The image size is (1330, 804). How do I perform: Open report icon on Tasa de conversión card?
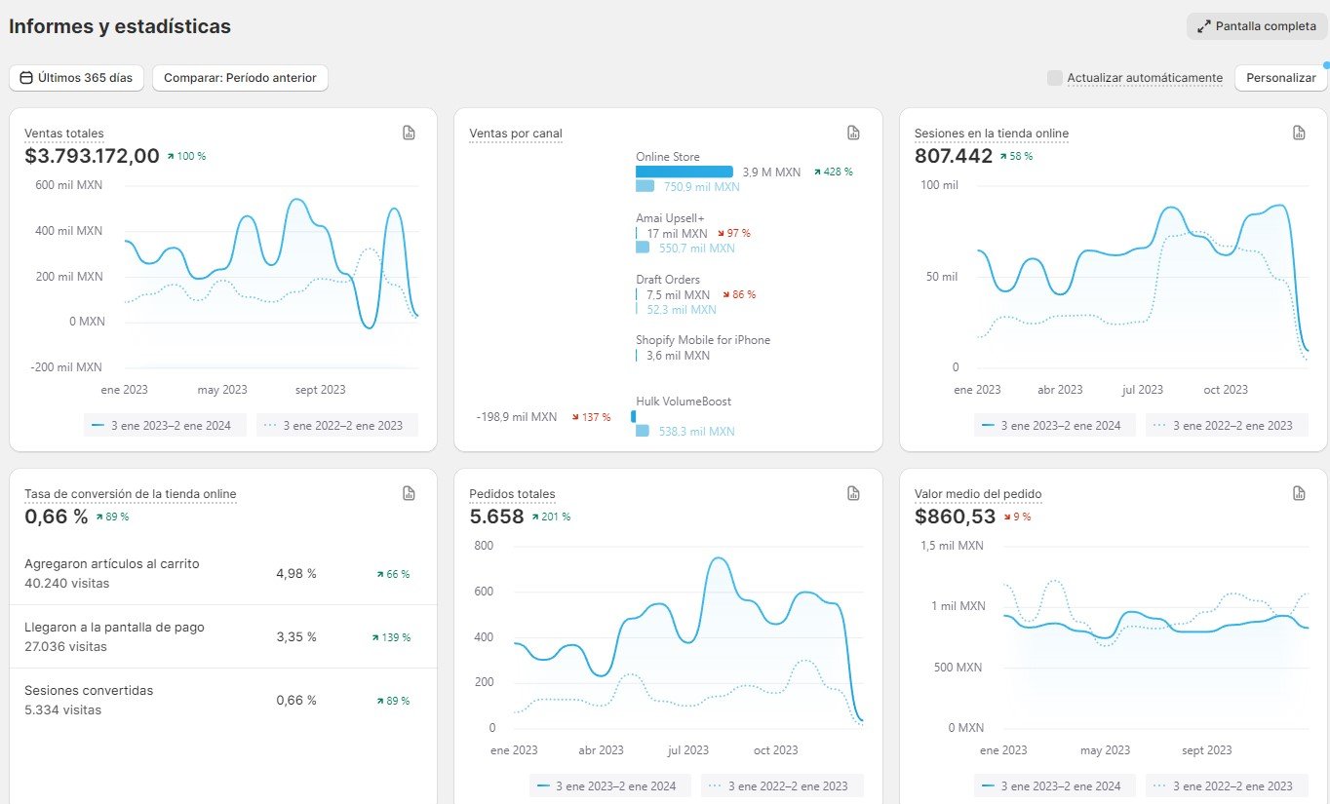pos(410,493)
